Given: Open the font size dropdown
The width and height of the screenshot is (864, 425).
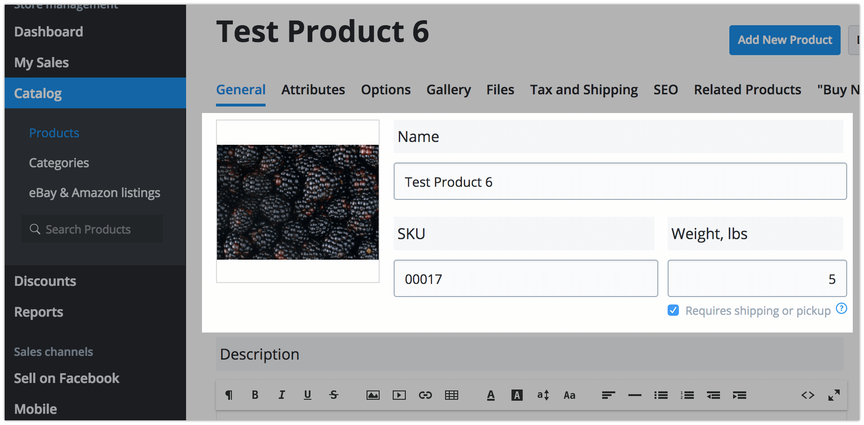Looking at the screenshot, I should (543, 395).
